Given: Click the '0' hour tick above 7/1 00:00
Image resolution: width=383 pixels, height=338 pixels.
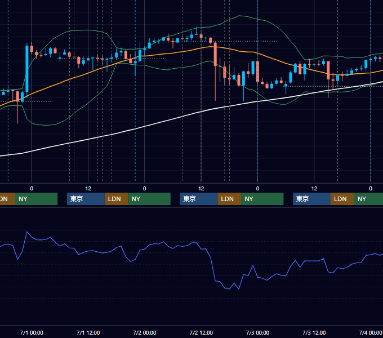Looking at the screenshot, I should [32, 189].
